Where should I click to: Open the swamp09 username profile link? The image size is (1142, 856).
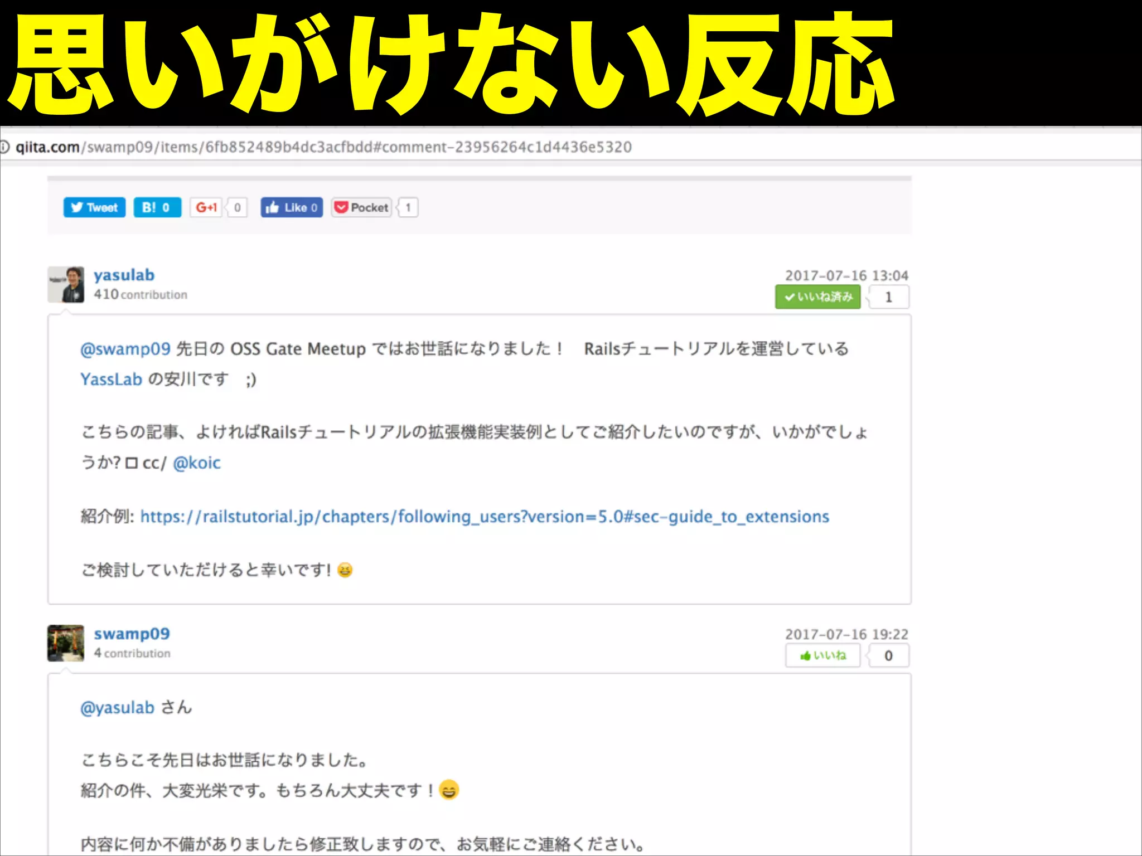[x=132, y=634]
